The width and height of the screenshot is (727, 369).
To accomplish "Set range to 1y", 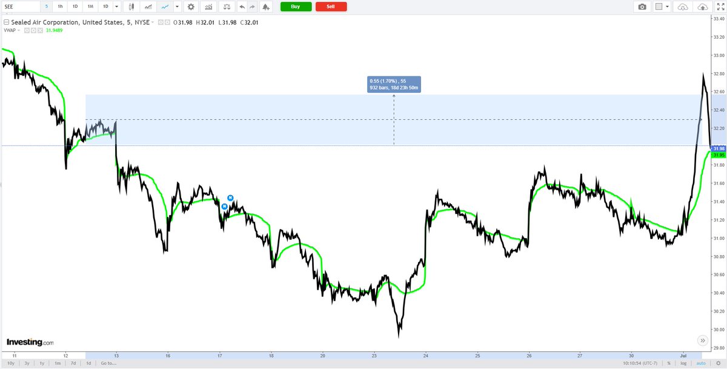I will pyautogui.click(x=42, y=364).
